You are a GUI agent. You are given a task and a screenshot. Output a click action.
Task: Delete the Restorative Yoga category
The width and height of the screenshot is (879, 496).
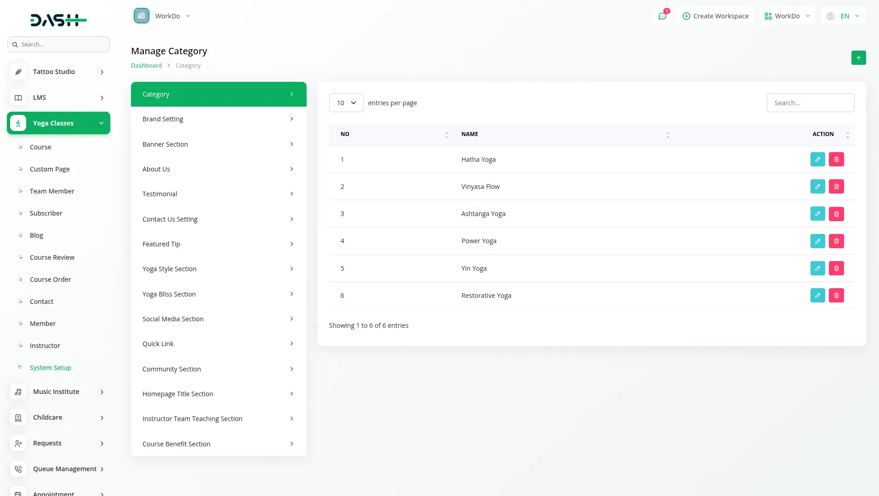click(836, 296)
